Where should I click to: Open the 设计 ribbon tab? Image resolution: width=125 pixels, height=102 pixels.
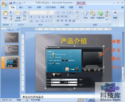[x=30, y=7]
